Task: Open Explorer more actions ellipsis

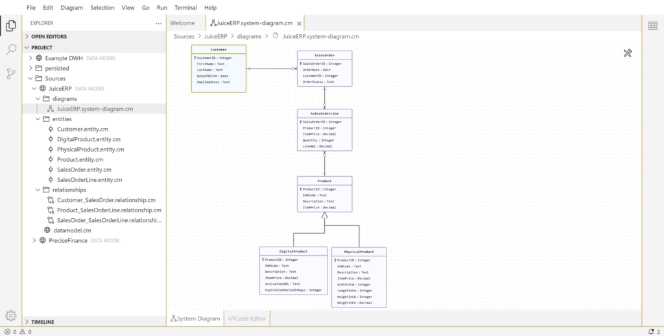Action: coord(159,23)
